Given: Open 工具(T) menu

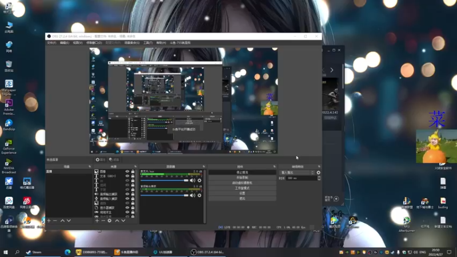Looking at the screenshot, I should point(148,43).
